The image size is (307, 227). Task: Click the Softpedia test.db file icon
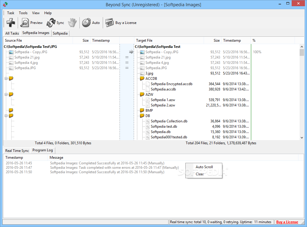pos(148,127)
